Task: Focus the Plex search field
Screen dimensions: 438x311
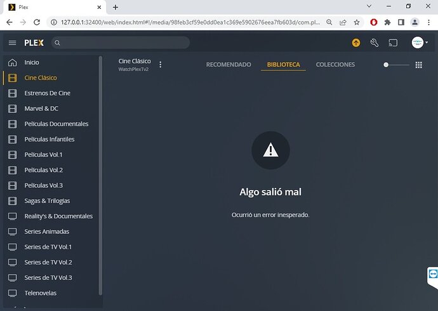Action: [x=121, y=43]
